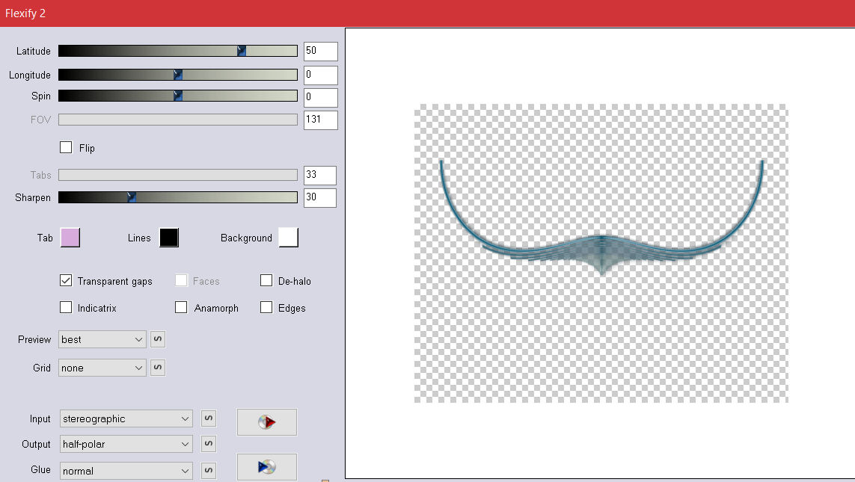Expand the Output half-polar dropdown
Viewport: 855px width, 482px height.
(126, 444)
